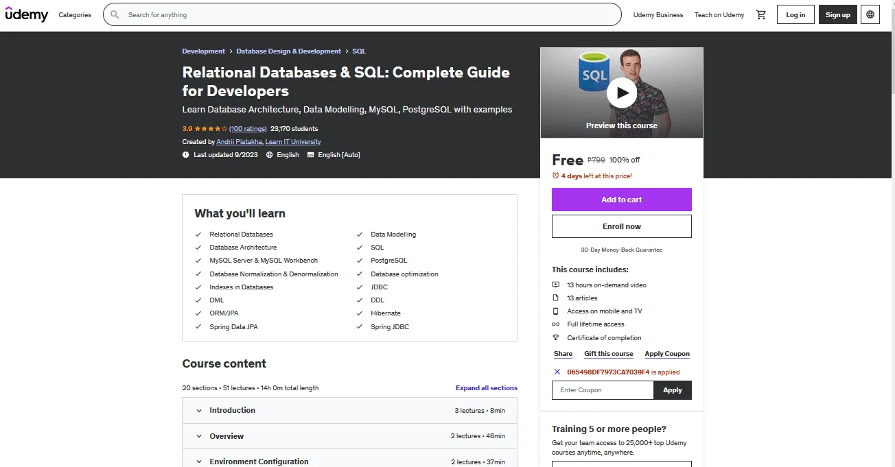Go to SQL breadcrumb
Viewport: 895px width, 467px height.
pyautogui.click(x=359, y=51)
